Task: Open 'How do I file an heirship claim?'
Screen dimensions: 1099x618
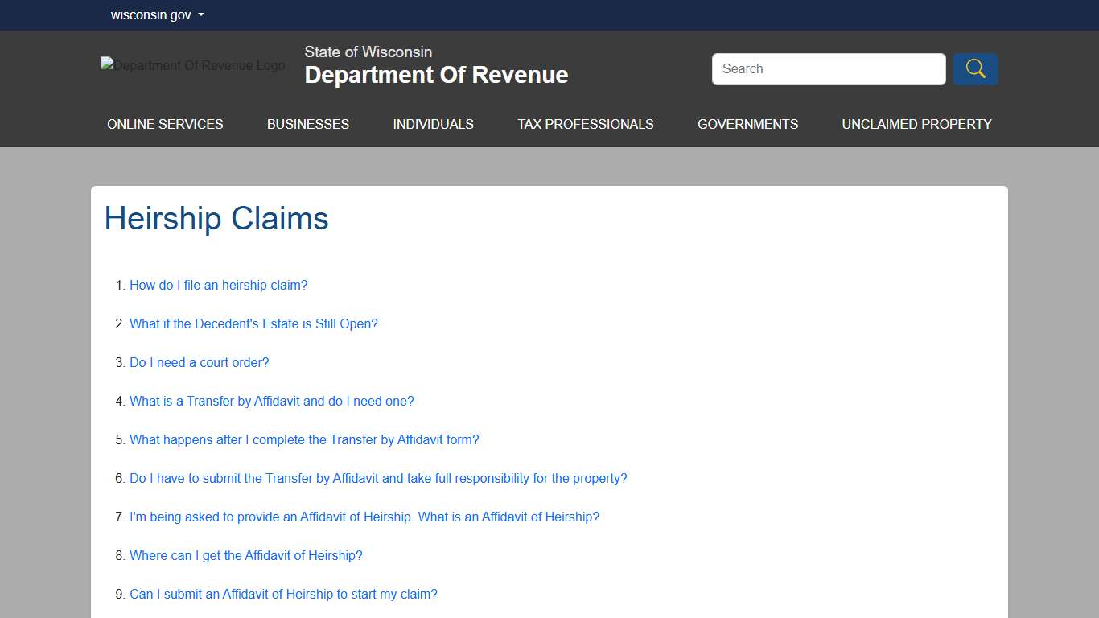Action: coord(218,285)
